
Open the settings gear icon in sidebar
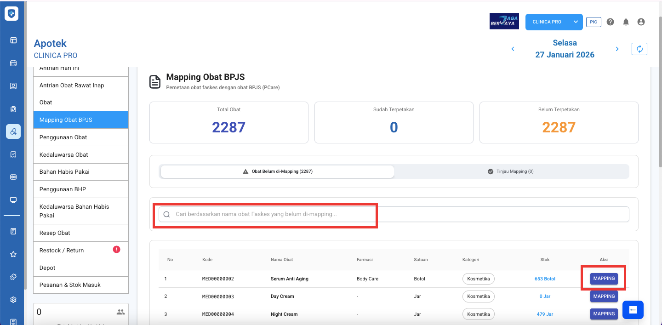click(13, 300)
